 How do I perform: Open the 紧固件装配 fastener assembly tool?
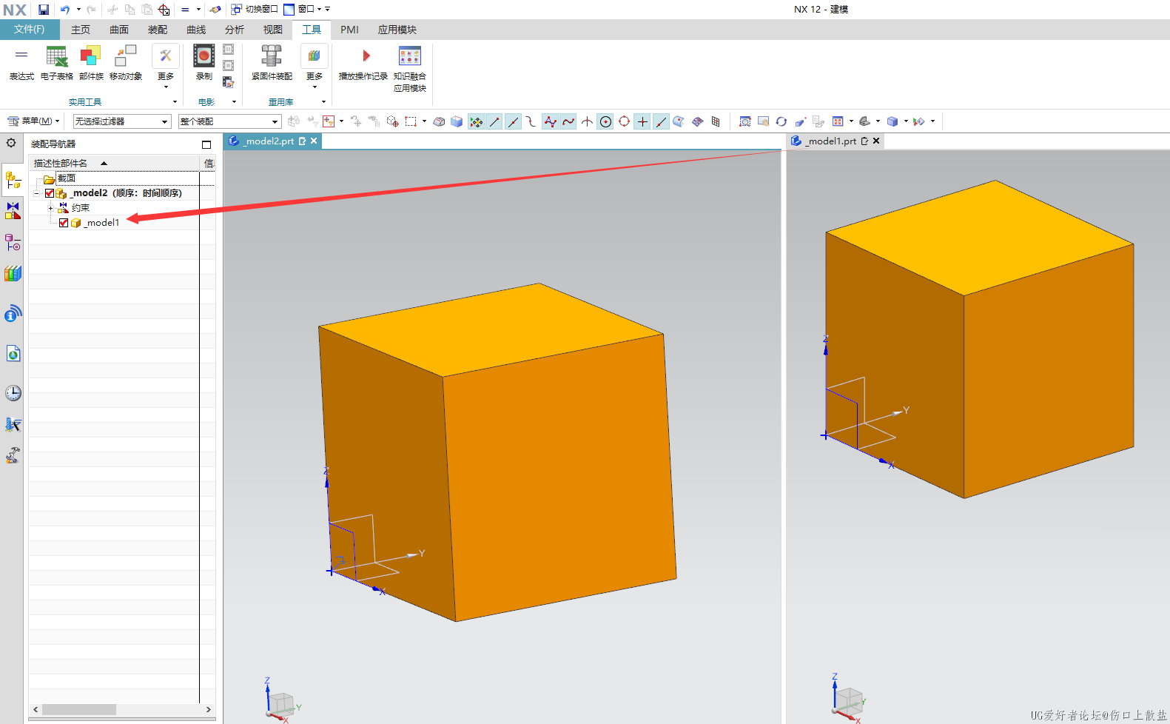point(272,63)
